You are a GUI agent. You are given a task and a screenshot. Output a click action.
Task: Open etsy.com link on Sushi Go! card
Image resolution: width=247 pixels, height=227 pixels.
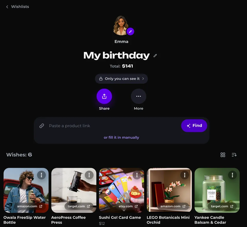click(x=128, y=206)
